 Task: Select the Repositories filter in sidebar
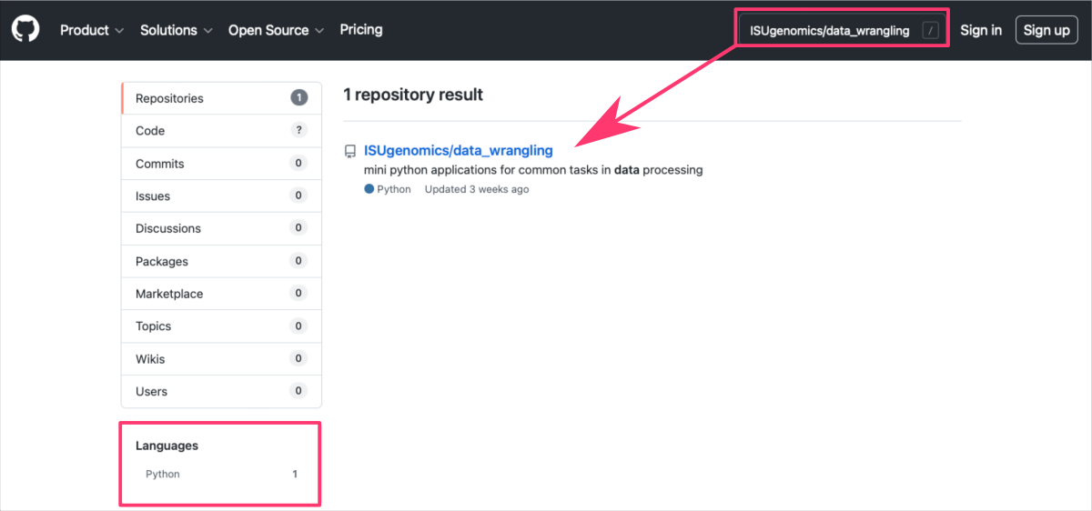point(221,98)
